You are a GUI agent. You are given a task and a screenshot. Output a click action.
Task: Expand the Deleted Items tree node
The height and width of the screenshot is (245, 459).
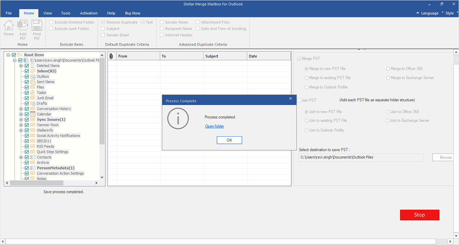pyautogui.click(x=21, y=66)
